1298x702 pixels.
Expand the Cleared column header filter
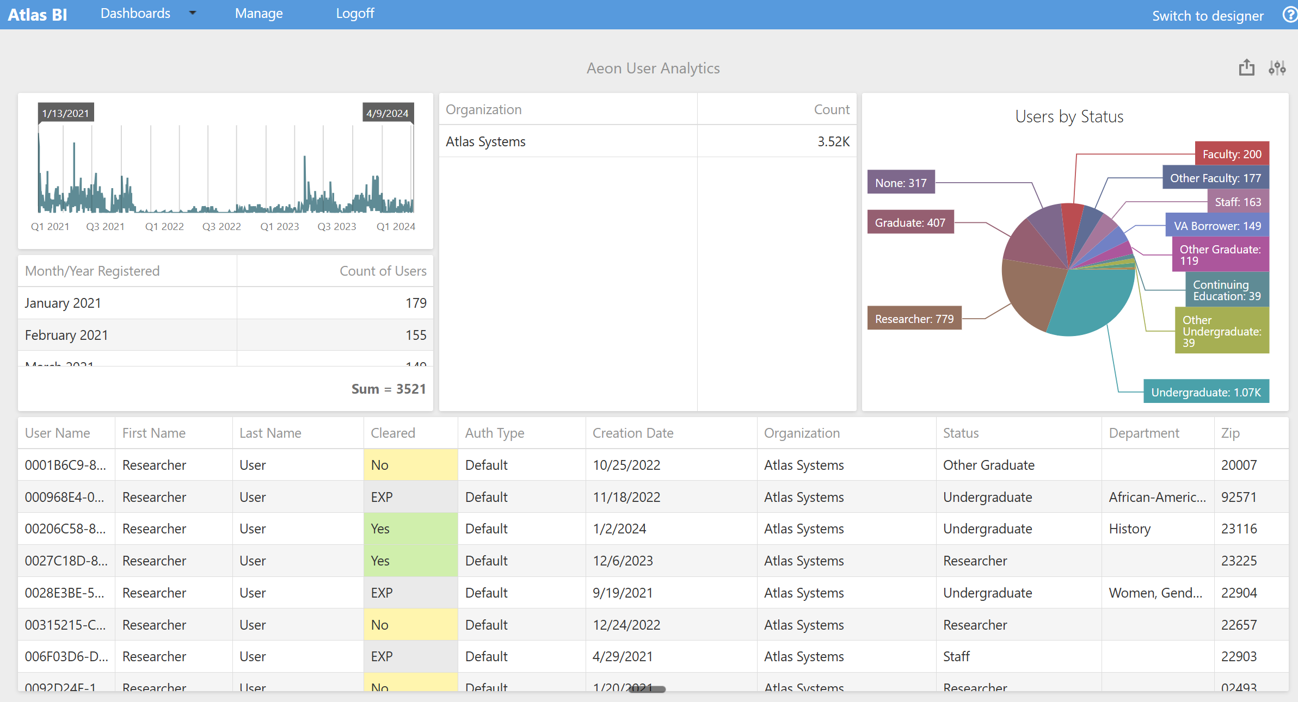pos(393,433)
